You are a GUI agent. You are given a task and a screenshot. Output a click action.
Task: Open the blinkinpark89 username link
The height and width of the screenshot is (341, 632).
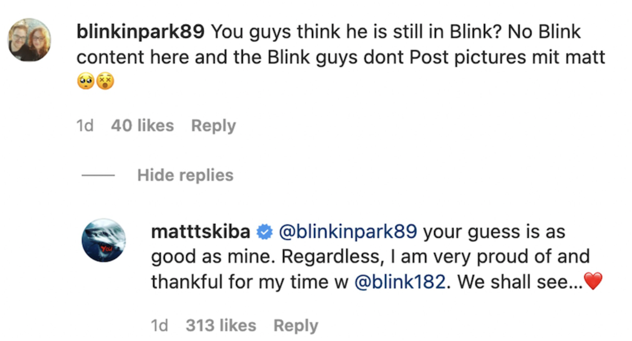(141, 33)
